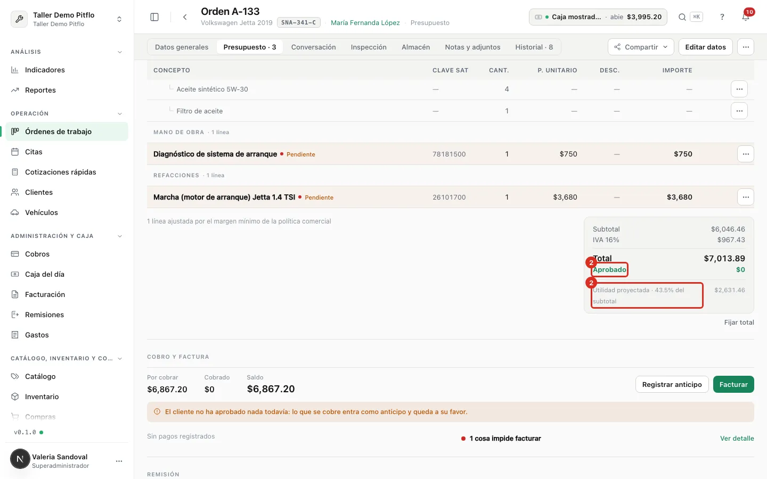Image resolution: width=767 pixels, height=479 pixels.
Task: Open more options for Aceite sintético 5W-30
Action: [739, 89]
